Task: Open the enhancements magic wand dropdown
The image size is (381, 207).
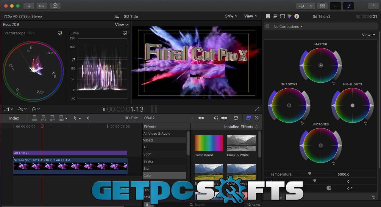Action: 22,109
